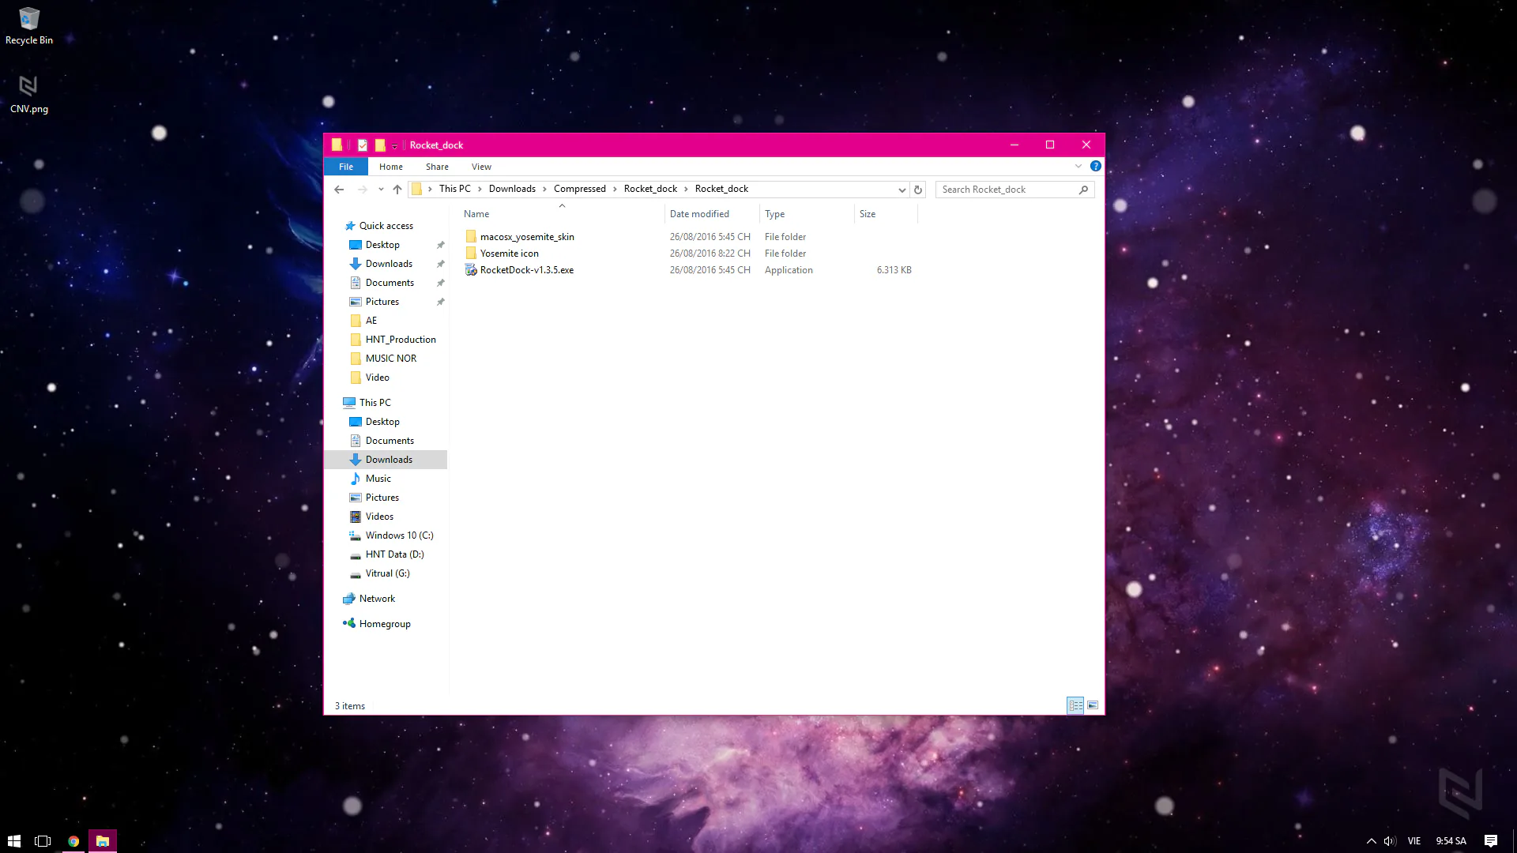The height and width of the screenshot is (853, 1517).
Task: Refresh the Rocket_dock folder view
Action: 918,190
